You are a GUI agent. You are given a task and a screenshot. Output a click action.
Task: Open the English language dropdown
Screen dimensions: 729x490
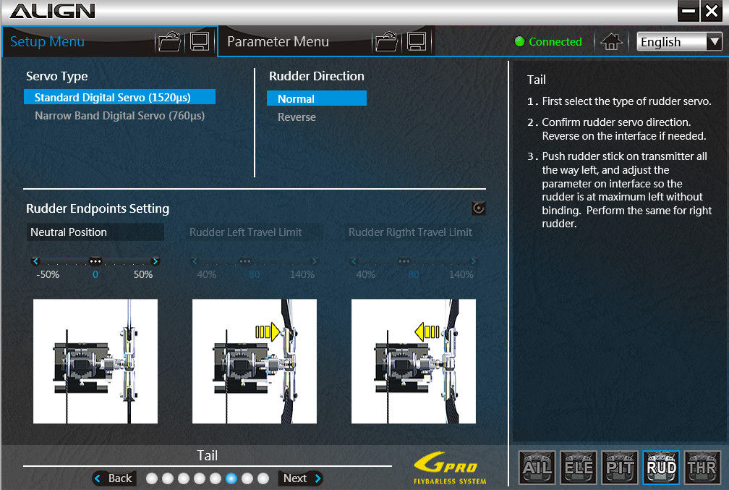[679, 42]
